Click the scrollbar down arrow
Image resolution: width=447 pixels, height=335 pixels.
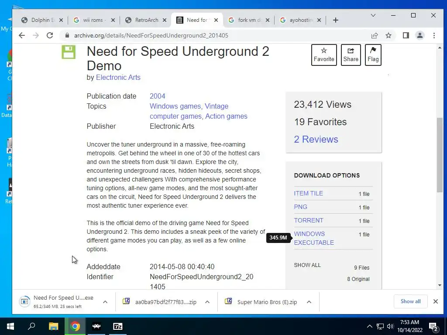click(440, 285)
